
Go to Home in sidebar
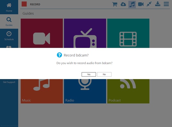9,7
